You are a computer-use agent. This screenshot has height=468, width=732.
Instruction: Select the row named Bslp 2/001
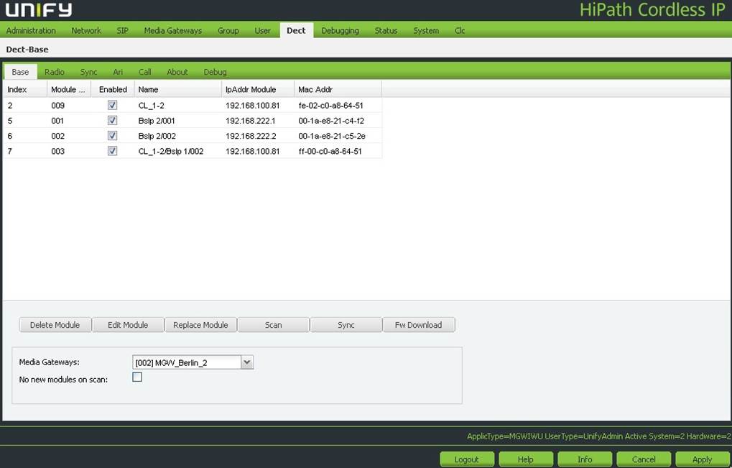tap(193, 121)
